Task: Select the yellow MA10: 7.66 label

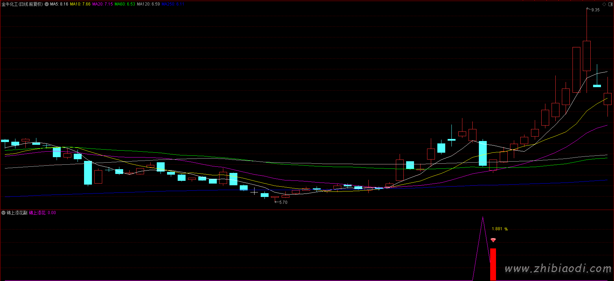Action: point(80,4)
